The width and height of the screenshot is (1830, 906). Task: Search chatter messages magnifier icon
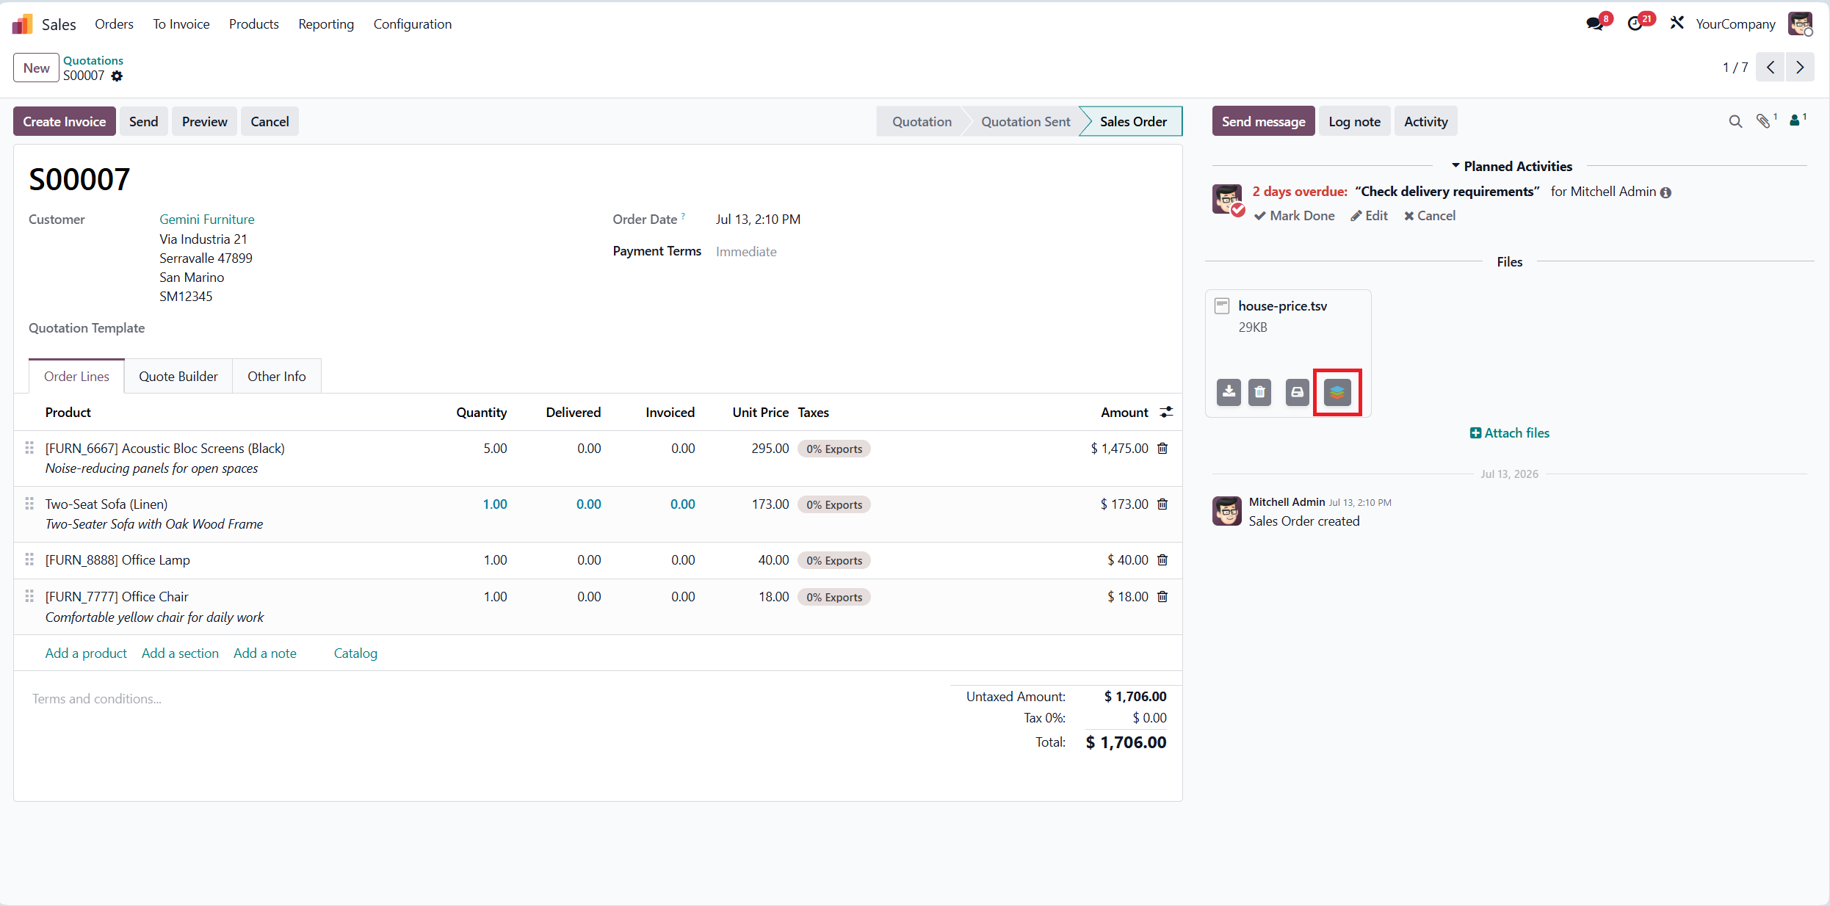(1735, 121)
